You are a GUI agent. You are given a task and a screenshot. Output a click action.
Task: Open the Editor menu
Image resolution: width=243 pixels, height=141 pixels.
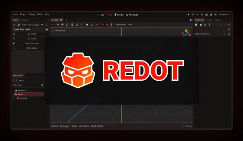pyautogui.click(x=40, y=14)
